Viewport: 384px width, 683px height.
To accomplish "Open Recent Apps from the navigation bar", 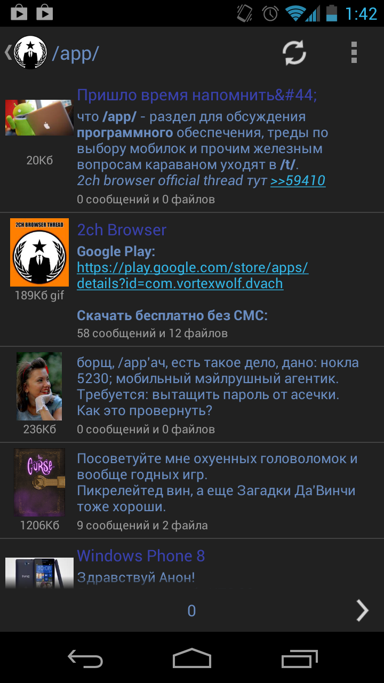I will point(299,658).
